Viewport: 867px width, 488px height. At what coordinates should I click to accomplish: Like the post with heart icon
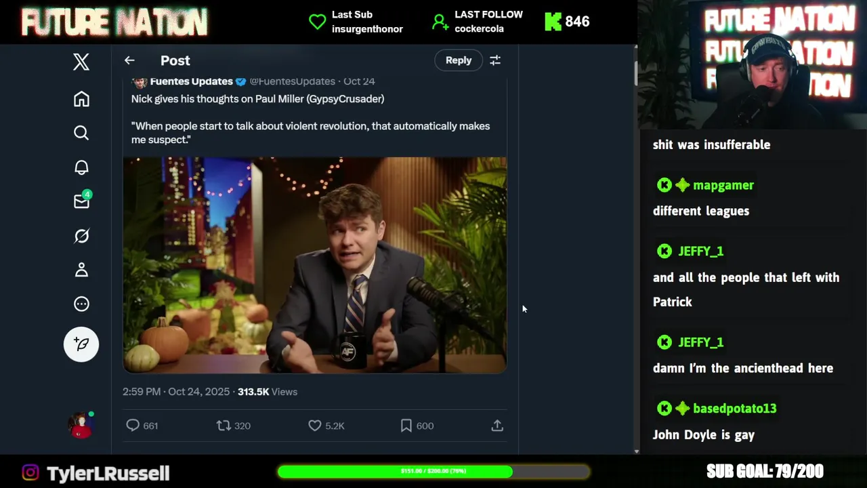coord(315,426)
